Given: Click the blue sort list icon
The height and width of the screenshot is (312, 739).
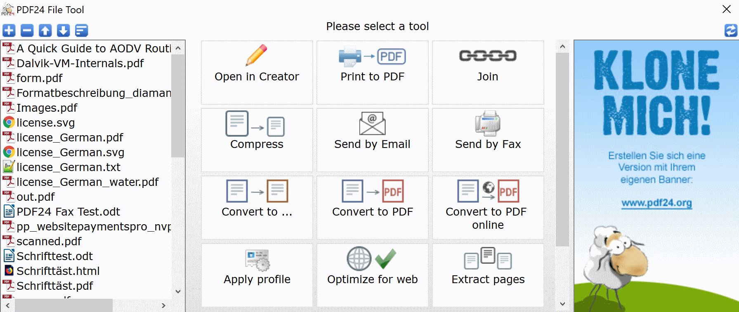Looking at the screenshot, I should (x=82, y=30).
